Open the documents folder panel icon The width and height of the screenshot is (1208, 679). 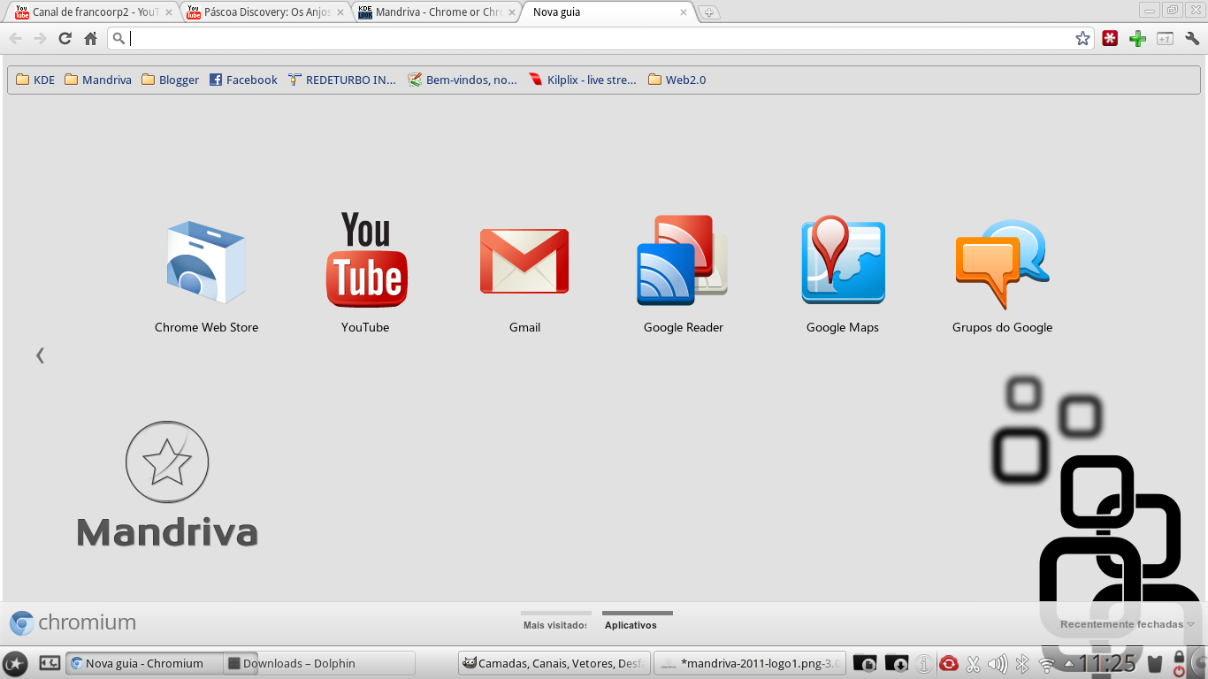864,663
